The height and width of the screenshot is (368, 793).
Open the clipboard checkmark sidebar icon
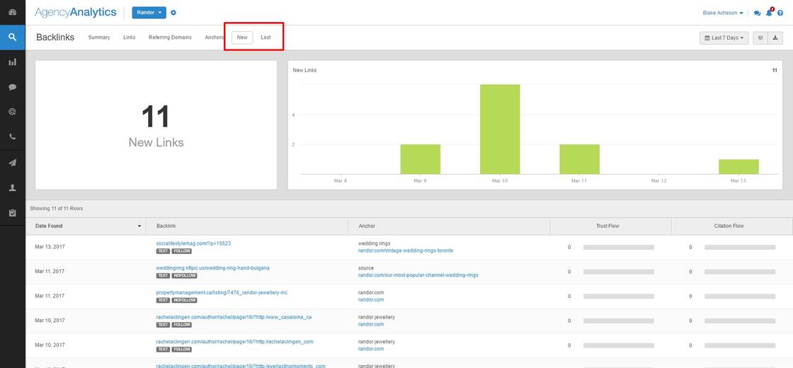pyautogui.click(x=13, y=213)
